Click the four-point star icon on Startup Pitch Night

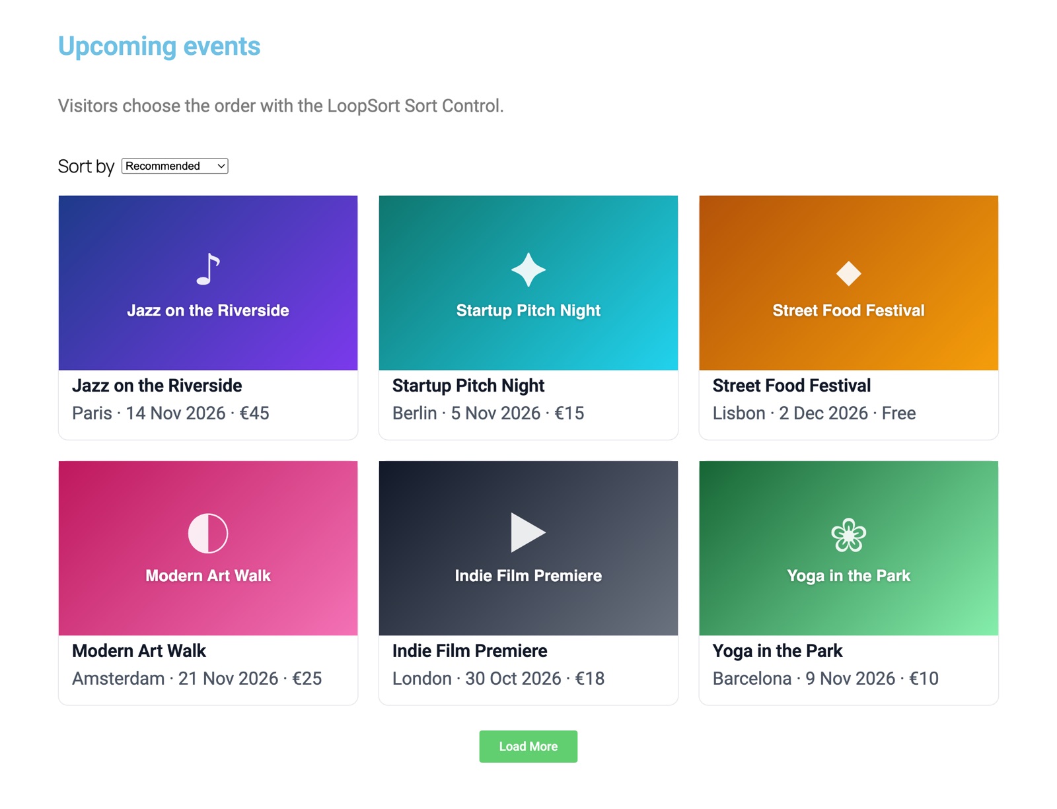pos(528,269)
